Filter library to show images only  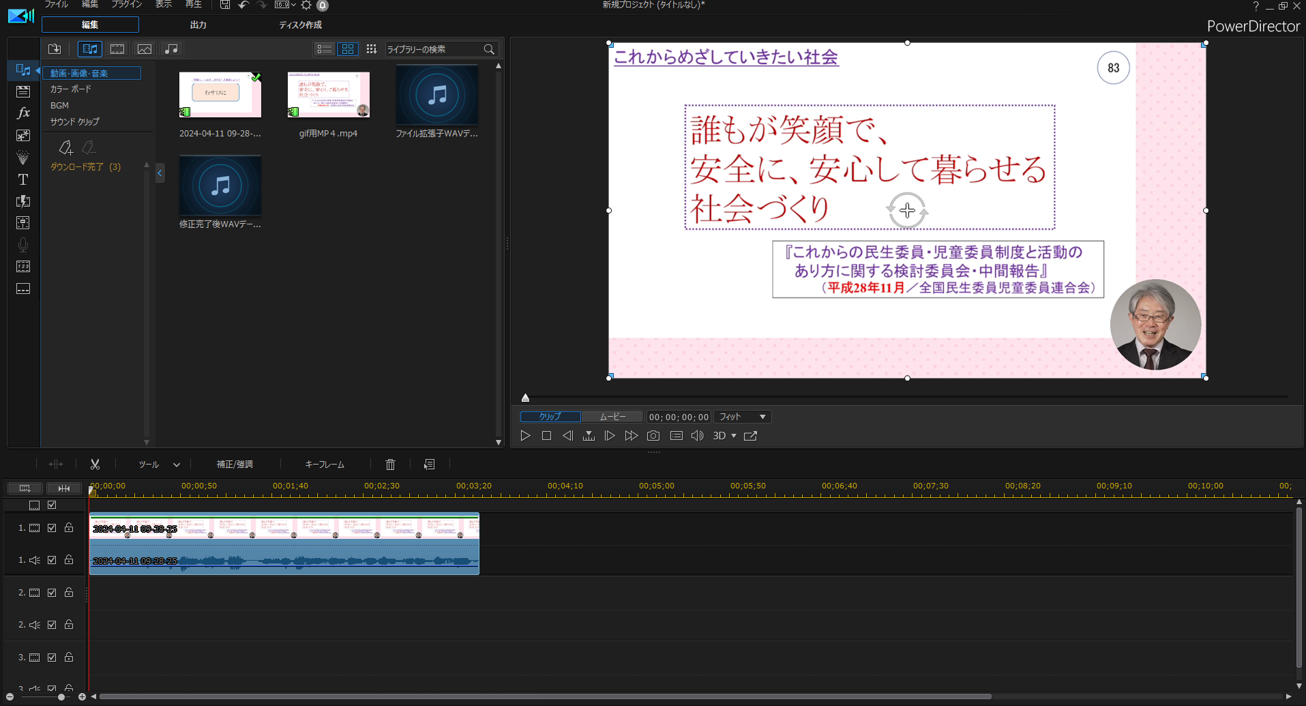(145, 49)
